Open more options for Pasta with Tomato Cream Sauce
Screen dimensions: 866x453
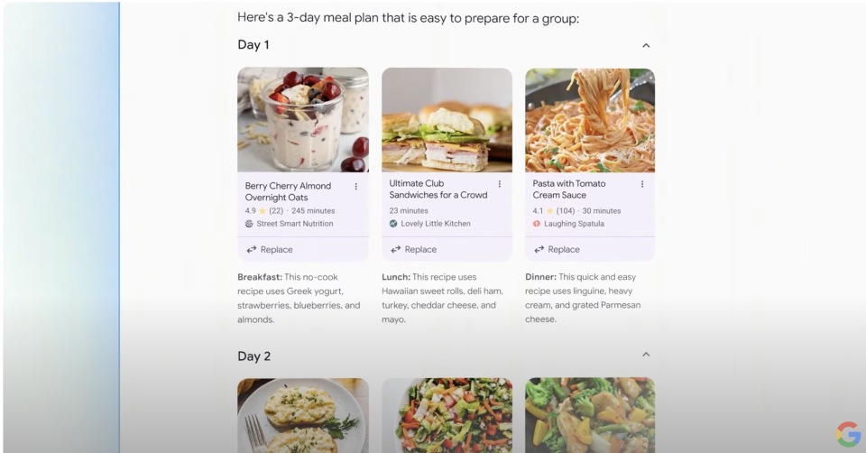(642, 184)
